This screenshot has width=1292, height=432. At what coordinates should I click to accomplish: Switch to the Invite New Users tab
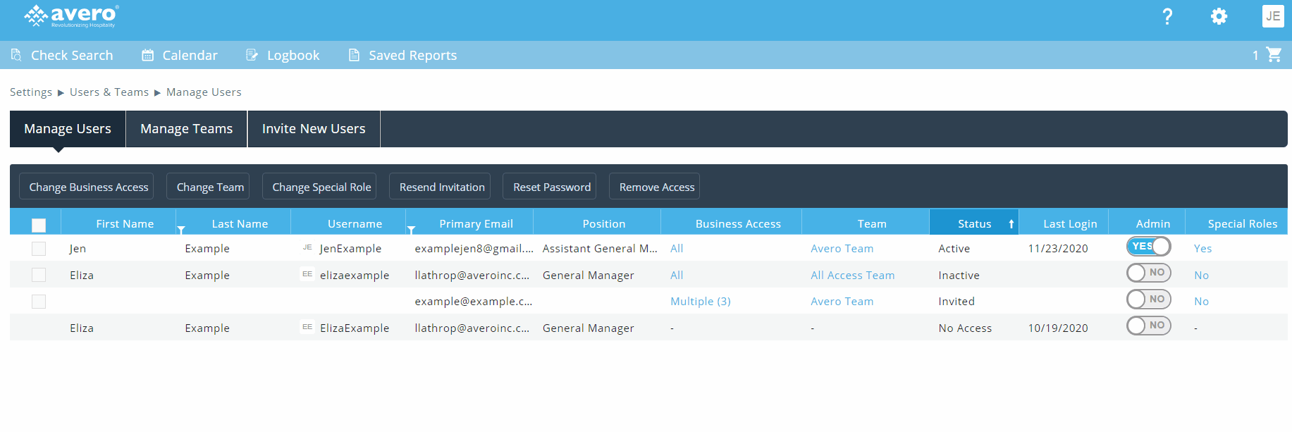314,129
